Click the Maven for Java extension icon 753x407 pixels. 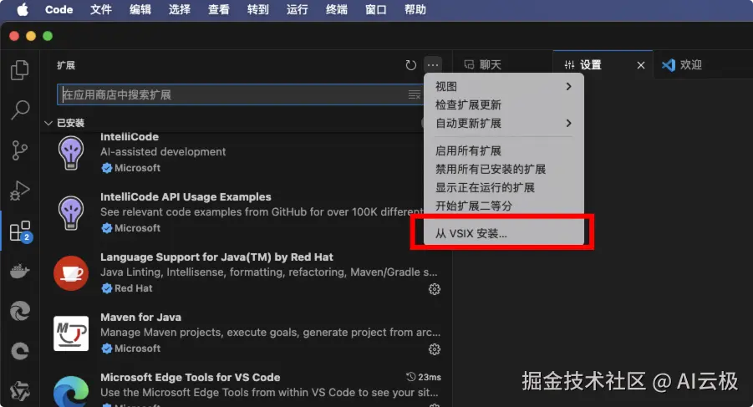pos(71,333)
